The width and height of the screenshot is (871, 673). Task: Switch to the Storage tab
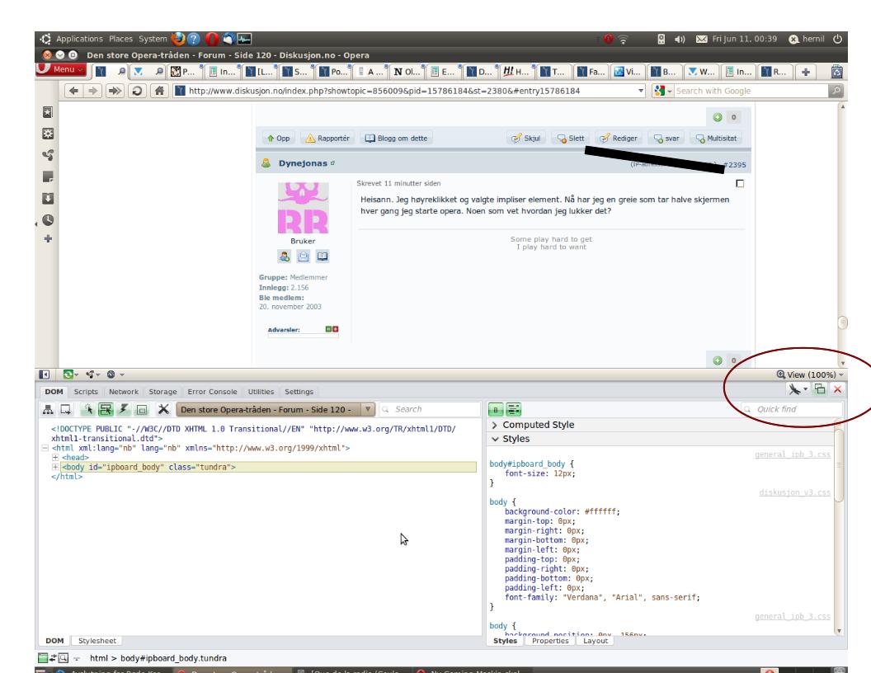point(162,392)
